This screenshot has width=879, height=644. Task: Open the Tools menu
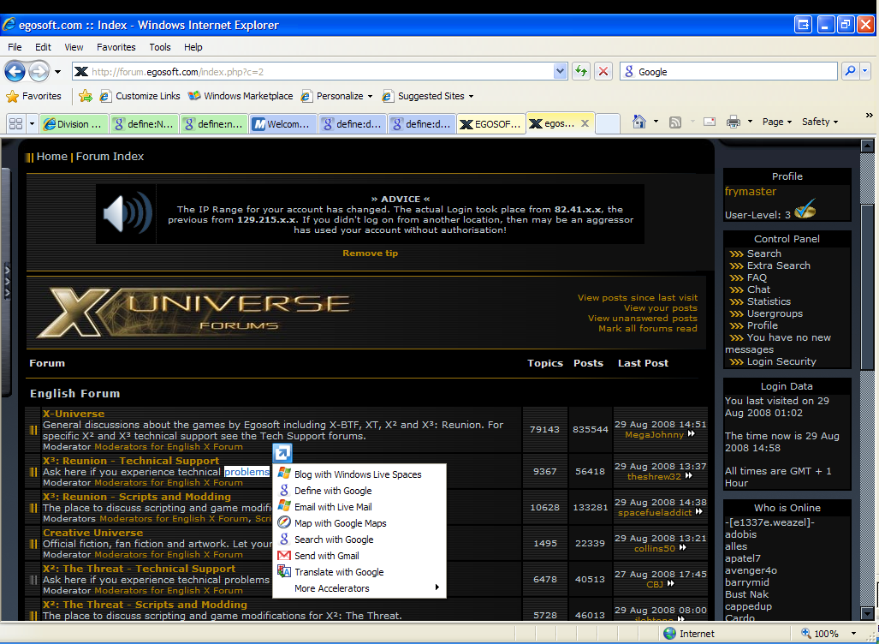point(160,47)
